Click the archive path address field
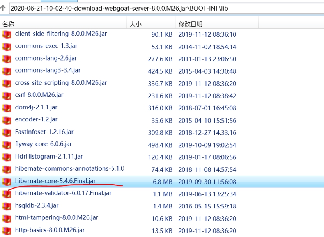Image resolution: width=324 pixels, height=237 pixels. click(166, 9)
